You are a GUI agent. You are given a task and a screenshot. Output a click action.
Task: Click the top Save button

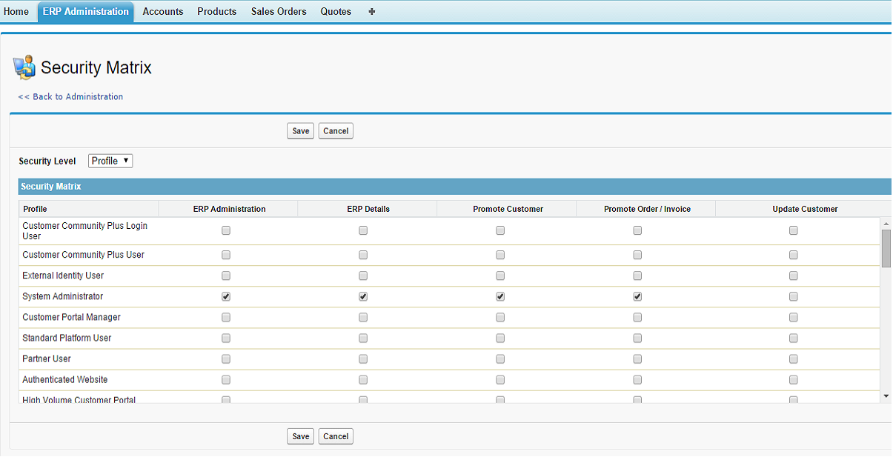(300, 131)
